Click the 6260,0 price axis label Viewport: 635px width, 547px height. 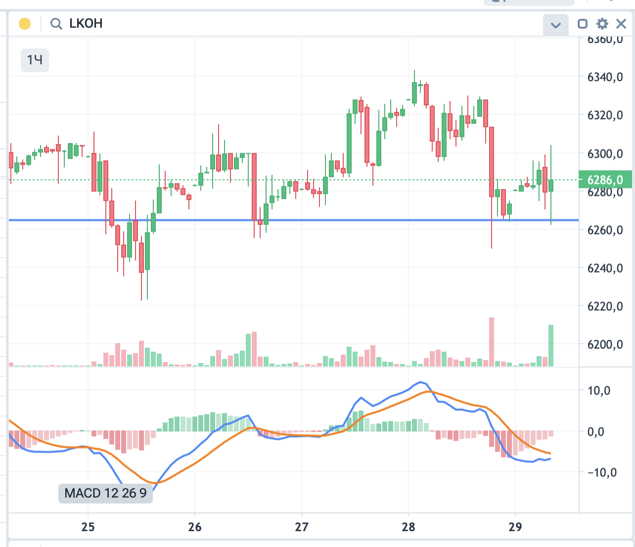pyautogui.click(x=605, y=230)
